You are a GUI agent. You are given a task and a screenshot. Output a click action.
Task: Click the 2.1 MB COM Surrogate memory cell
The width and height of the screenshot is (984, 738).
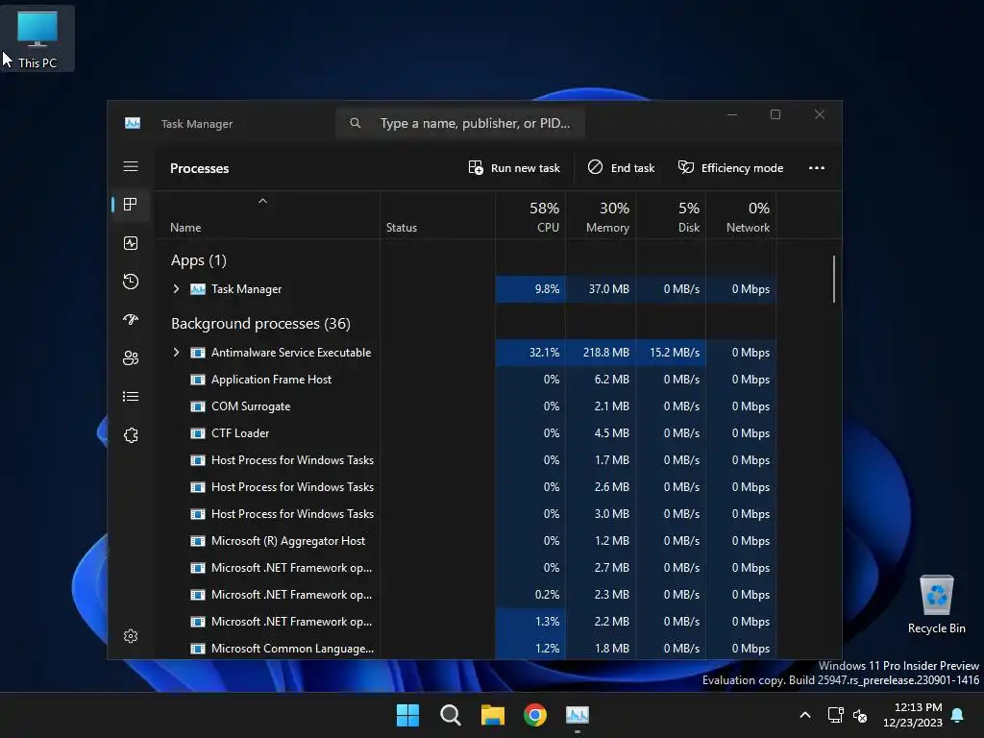[x=601, y=406]
